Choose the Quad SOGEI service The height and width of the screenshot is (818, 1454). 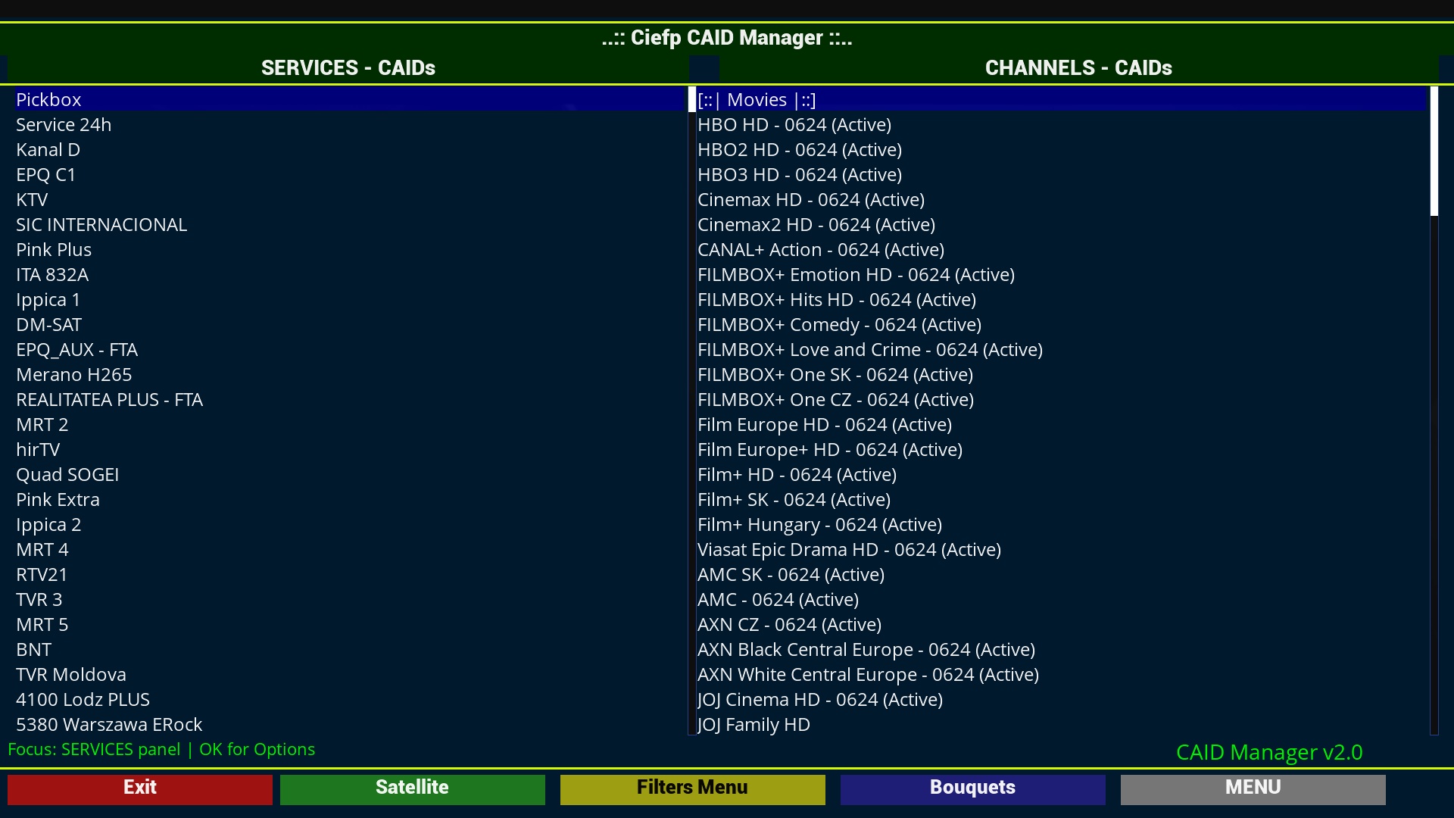(350, 474)
